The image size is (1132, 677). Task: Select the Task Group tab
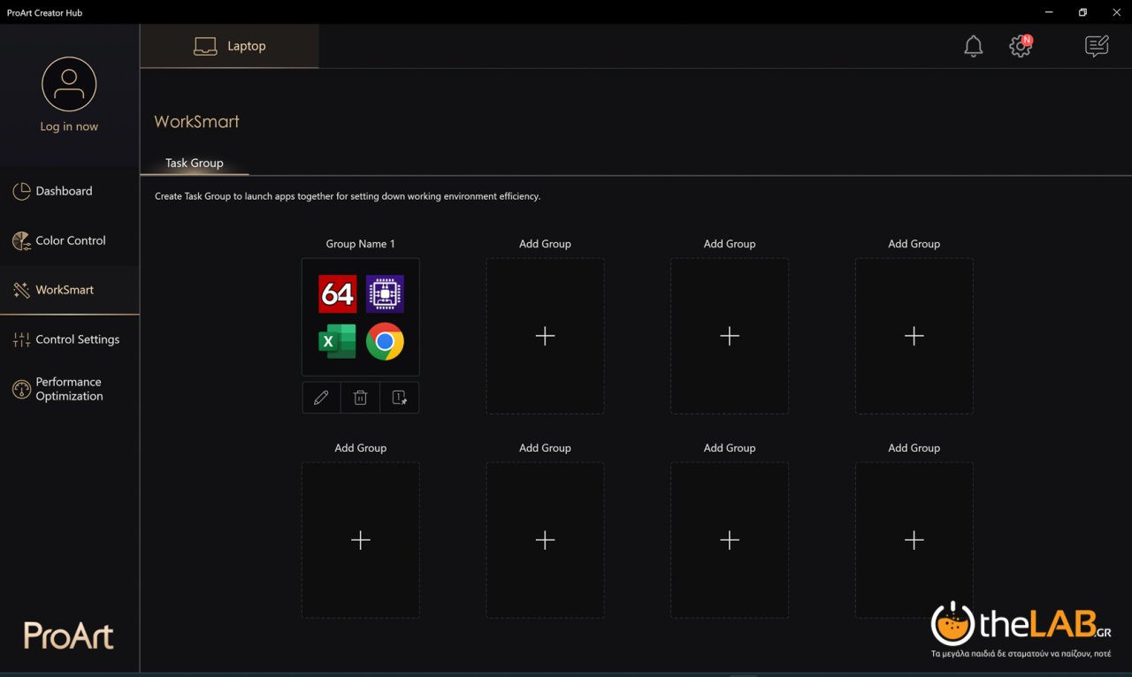coord(195,163)
